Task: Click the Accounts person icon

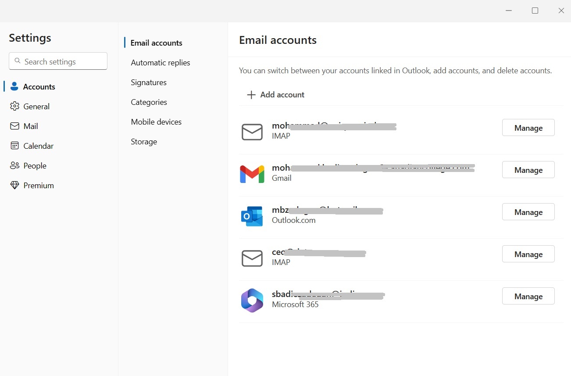Action: (x=14, y=86)
